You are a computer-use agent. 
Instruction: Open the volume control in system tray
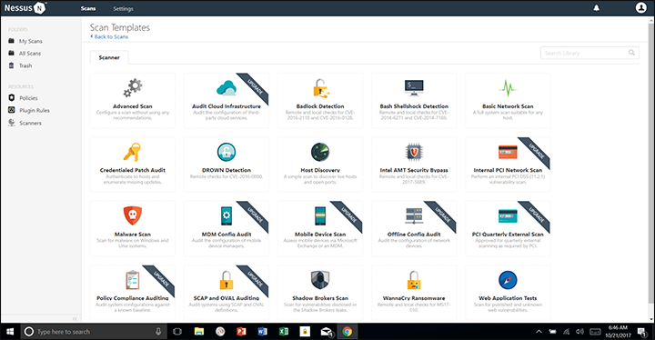pos(579,332)
